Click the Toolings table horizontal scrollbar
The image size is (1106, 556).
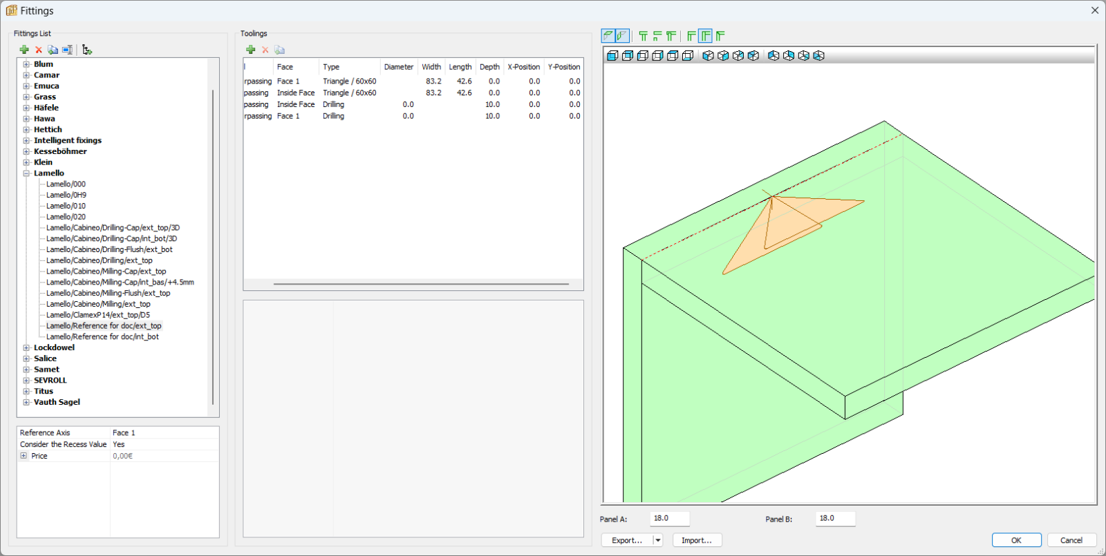pos(421,284)
